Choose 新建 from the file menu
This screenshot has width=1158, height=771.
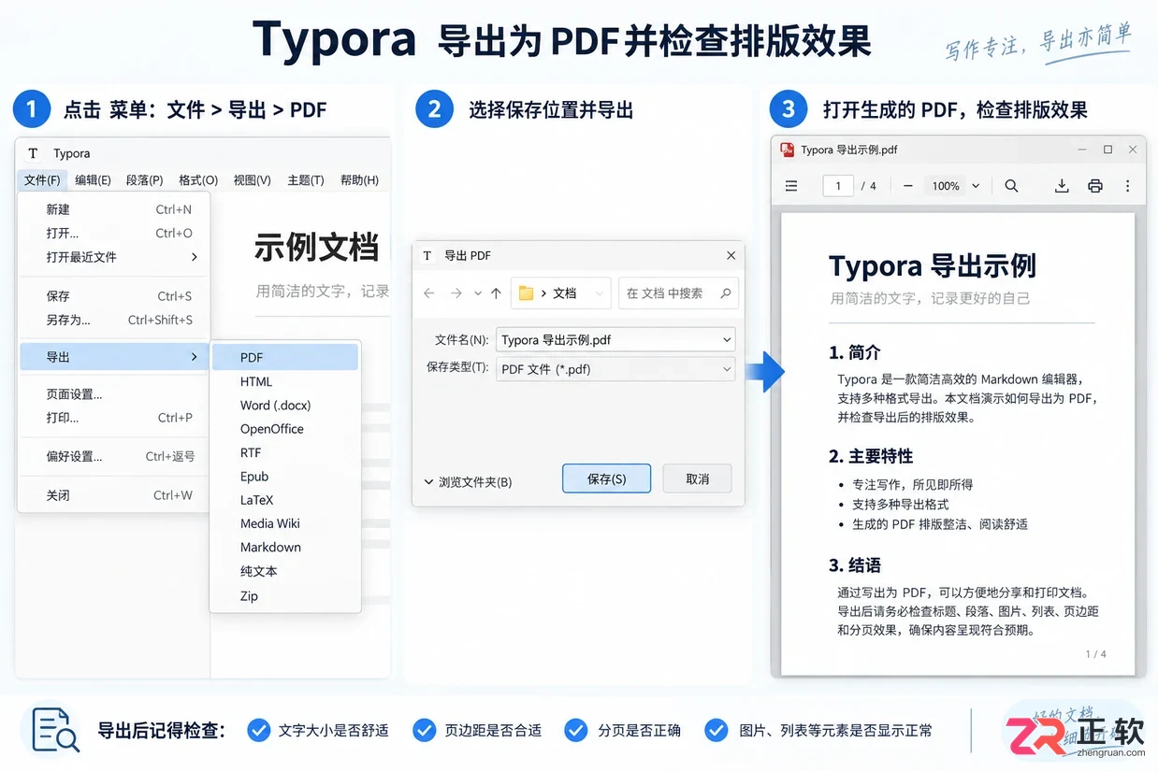(x=114, y=209)
